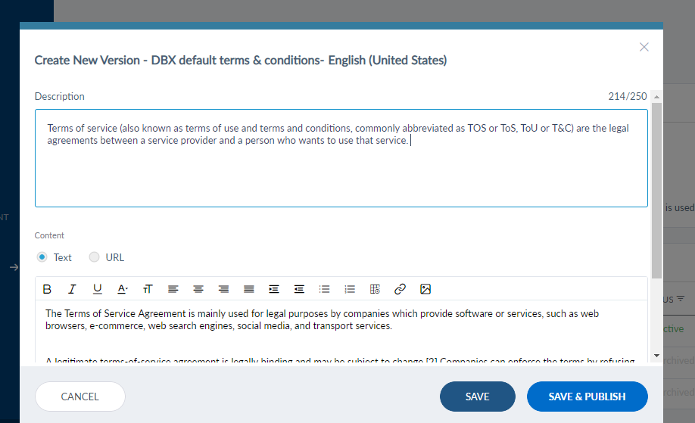695x423 pixels.
Task: Choose the URL content radio option
Action: (95, 257)
